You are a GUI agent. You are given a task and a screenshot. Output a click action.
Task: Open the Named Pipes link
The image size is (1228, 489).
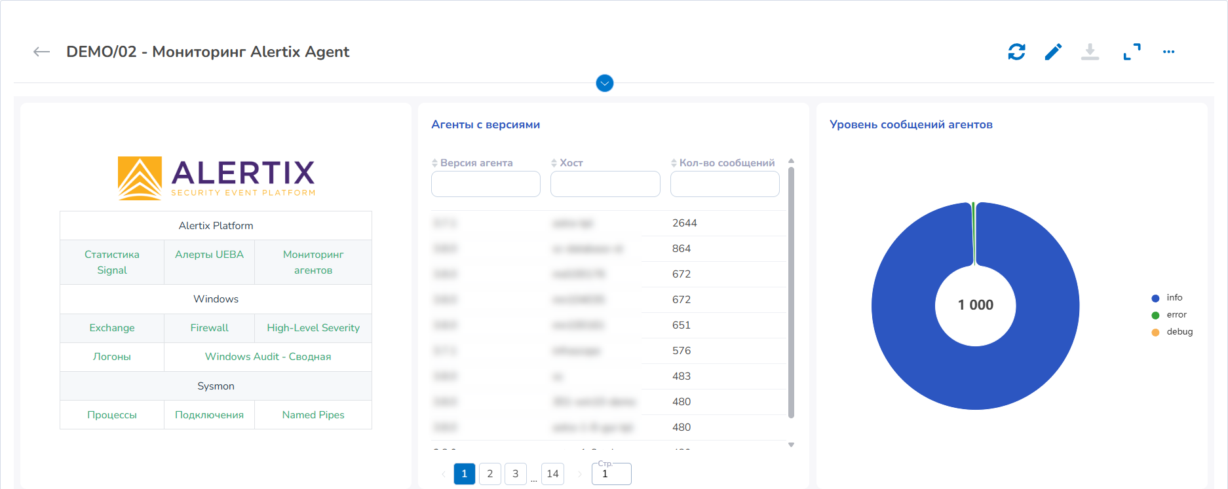(x=313, y=414)
